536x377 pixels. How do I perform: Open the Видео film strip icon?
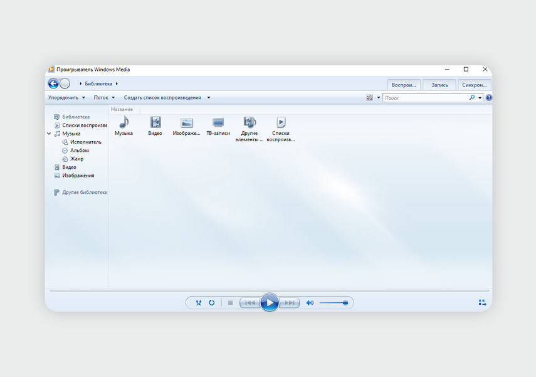(155, 122)
